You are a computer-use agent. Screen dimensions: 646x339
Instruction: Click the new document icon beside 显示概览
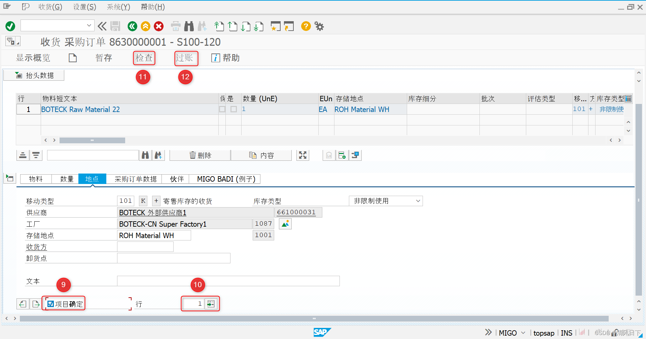[73, 58]
